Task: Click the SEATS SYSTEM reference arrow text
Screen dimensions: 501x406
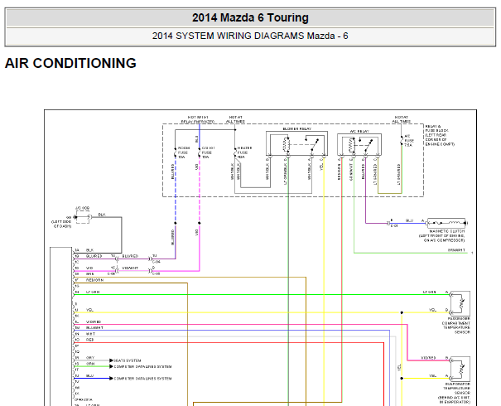Action: [x=128, y=360]
